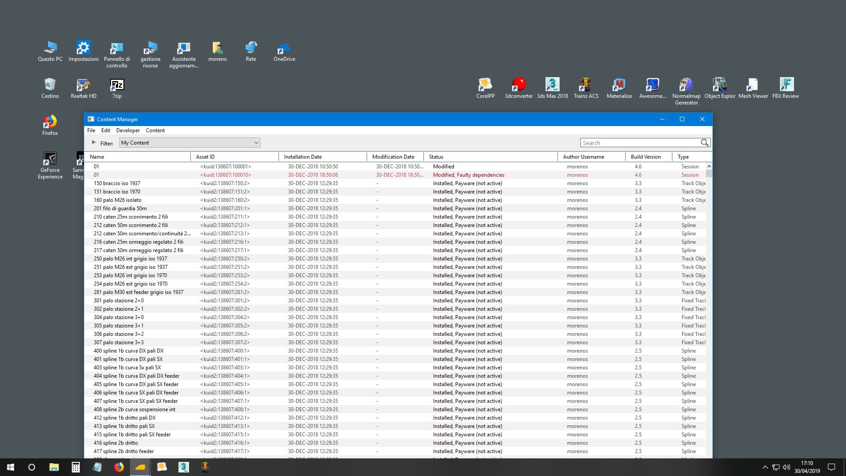Viewport: 846px width, 476px height.
Task: Open the Rete network icon
Action: [251, 52]
